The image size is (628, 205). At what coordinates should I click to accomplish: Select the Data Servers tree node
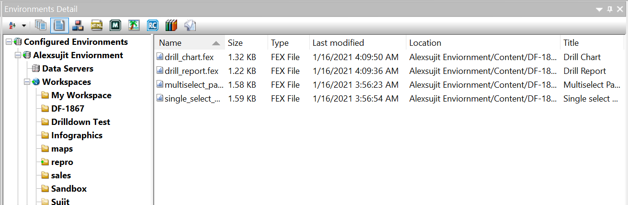tap(67, 69)
